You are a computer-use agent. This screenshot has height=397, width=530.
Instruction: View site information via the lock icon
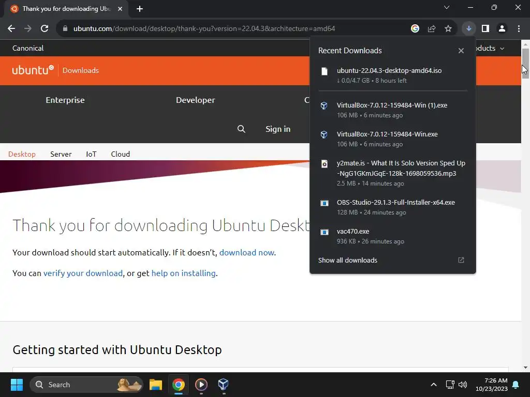click(x=65, y=29)
